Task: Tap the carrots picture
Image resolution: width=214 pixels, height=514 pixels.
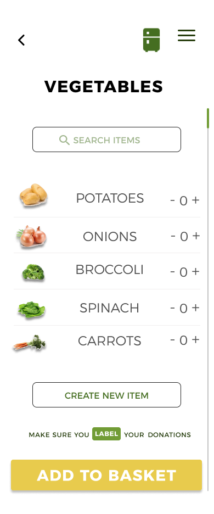Action: 30,344
